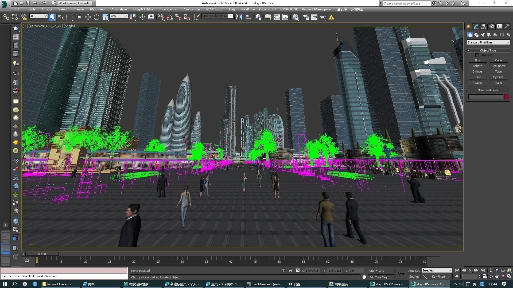Open key mode Selected dropdown
The image size is (513, 288).
pos(437,270)
